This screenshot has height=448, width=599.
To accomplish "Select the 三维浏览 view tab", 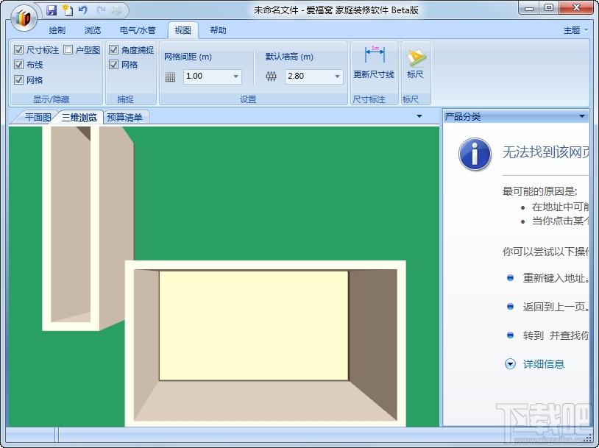I will (x=79, y=117).
